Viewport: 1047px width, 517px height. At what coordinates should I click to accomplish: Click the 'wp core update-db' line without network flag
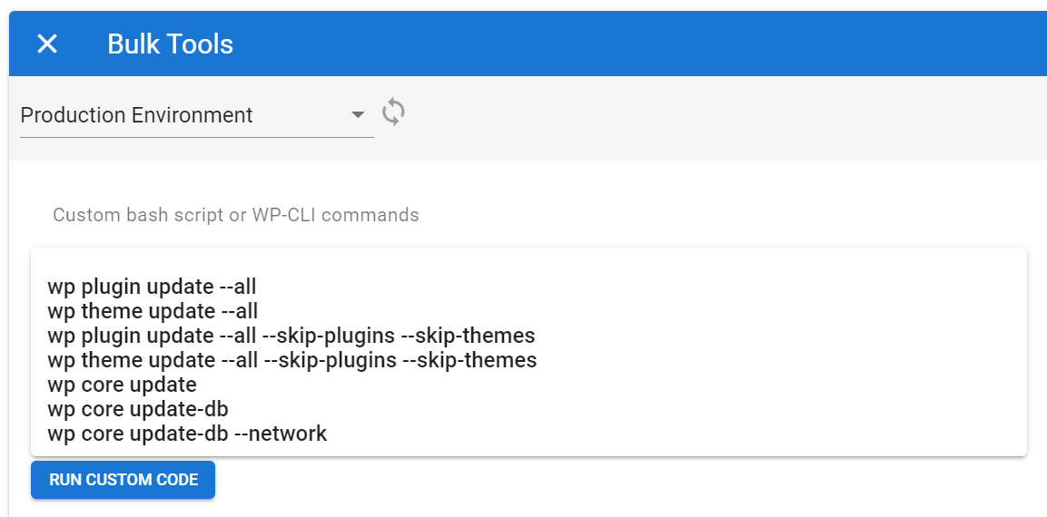point(138,409)
